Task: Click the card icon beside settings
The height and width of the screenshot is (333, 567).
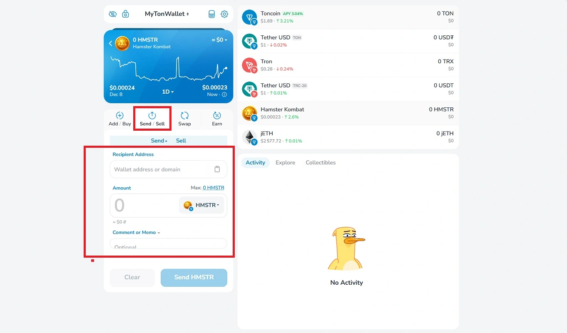Action: [211, 14]
